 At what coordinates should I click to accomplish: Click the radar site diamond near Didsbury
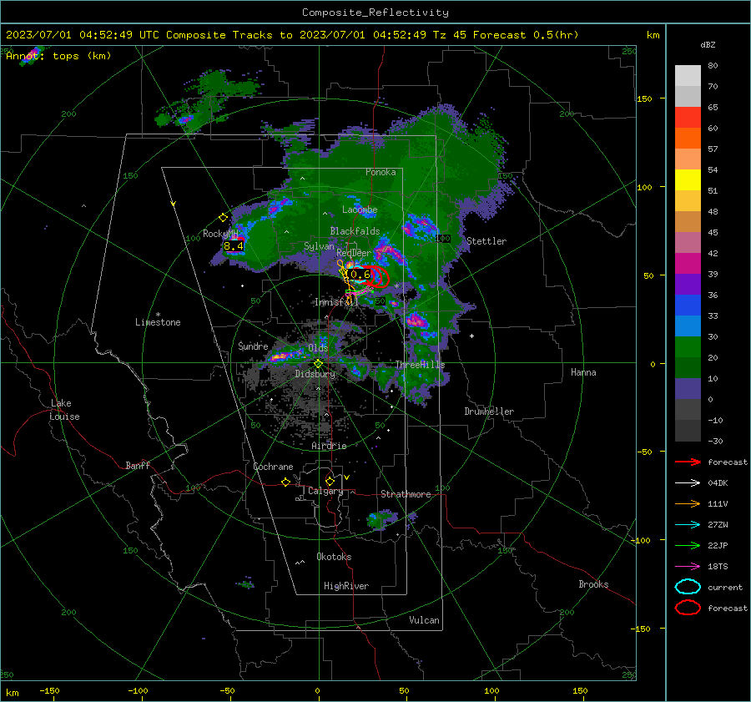(318, 364)
